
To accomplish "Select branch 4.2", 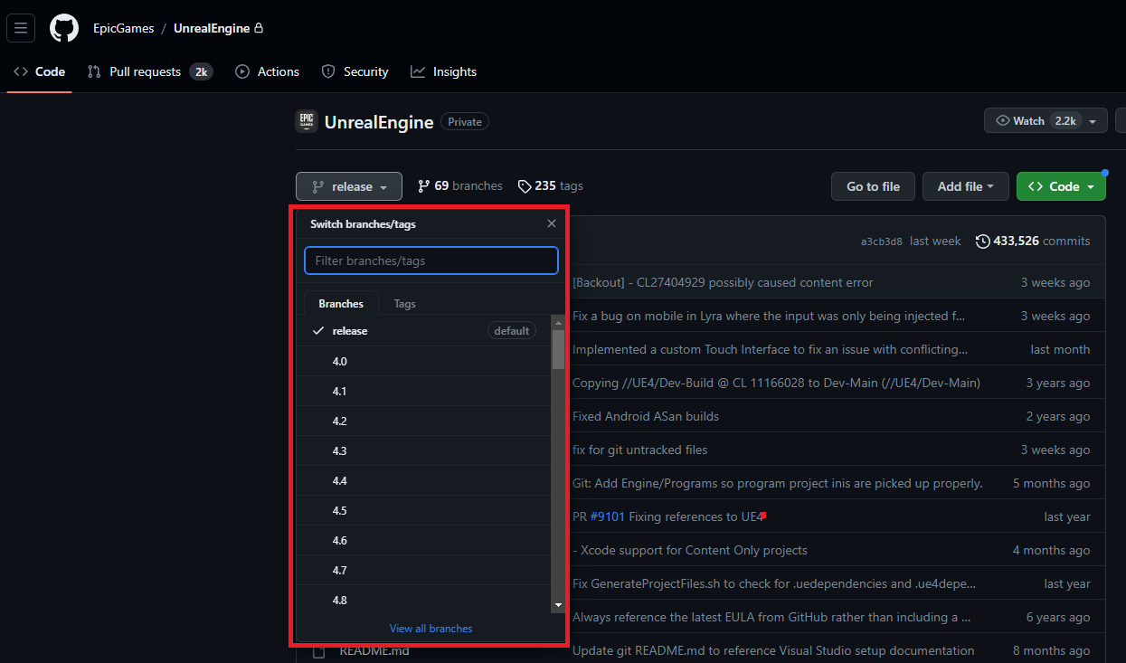I will 424,421.
